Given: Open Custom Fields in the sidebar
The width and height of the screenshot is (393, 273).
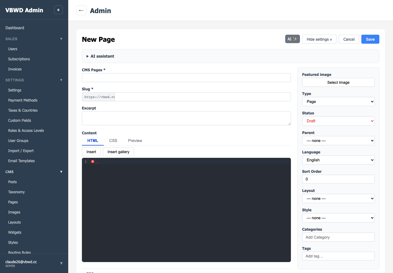Looking at the screenshot, I should click(20, 120).
